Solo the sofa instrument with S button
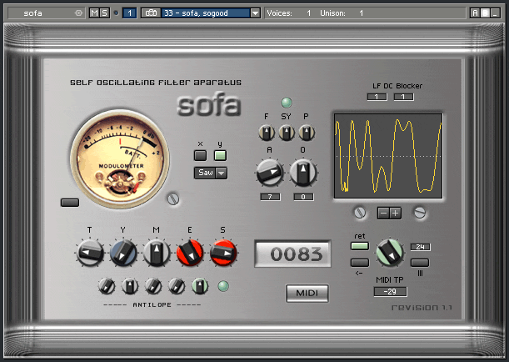Screen dimensions: 509x362 (104, 13)
